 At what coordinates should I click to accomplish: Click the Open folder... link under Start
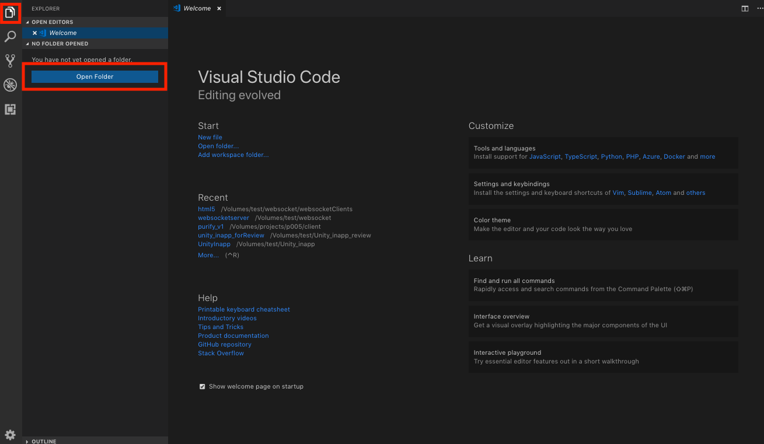tap(218, 146)
